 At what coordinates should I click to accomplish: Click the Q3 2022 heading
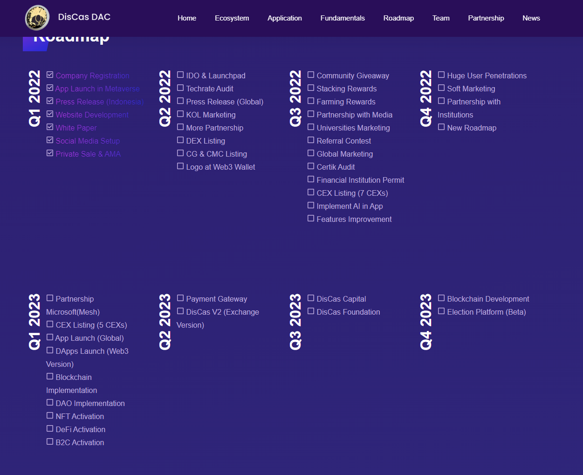295,98
